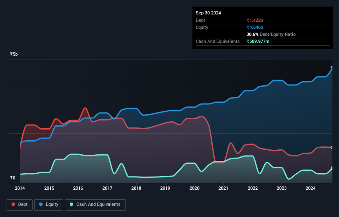The width and height of the screenshot is (339, 217).
Task: Click the 30.6% Debt/Equity Ratio text
Action: (x=271, y=34)
